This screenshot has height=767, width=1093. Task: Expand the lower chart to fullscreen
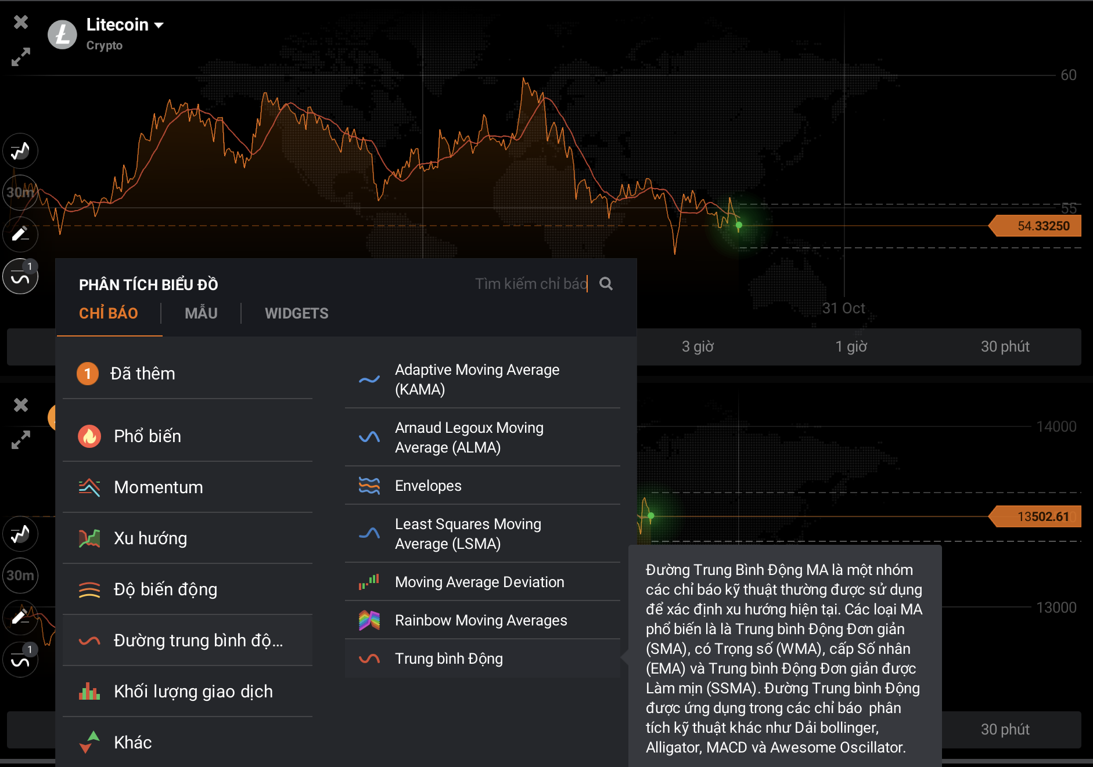coord(20,440)
